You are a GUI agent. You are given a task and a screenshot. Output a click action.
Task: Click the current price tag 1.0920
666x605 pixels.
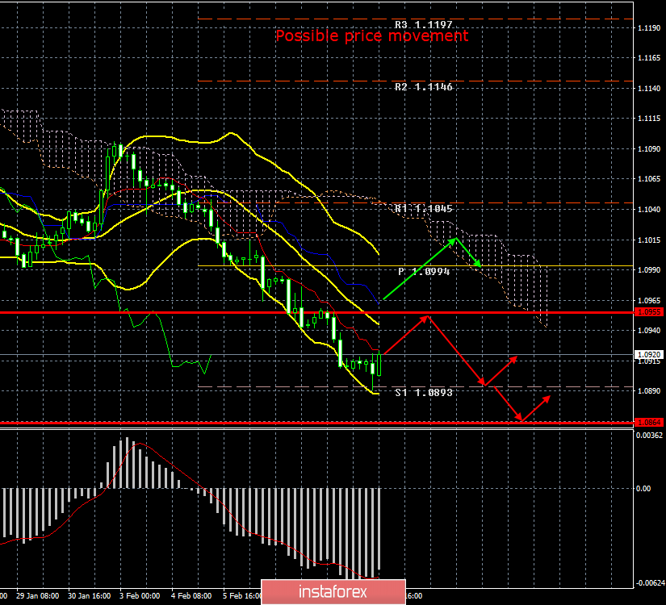click(x=649, y=354)
